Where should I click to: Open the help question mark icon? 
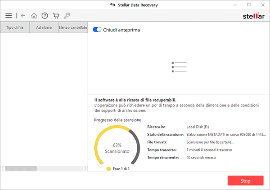[45, 16]
